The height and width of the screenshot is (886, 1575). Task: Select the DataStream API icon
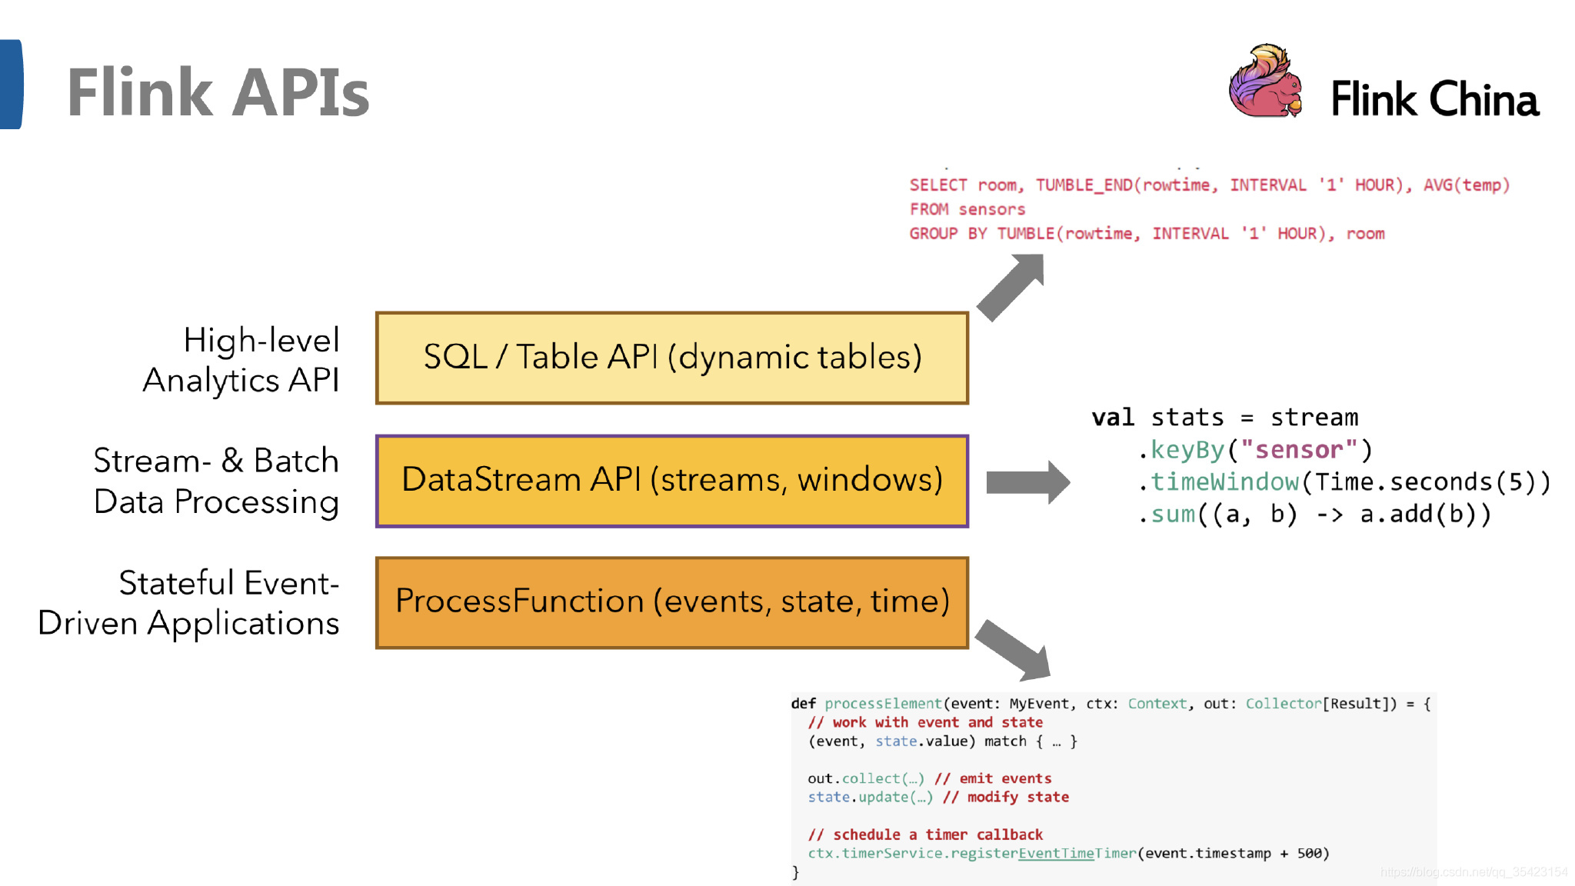671,479
